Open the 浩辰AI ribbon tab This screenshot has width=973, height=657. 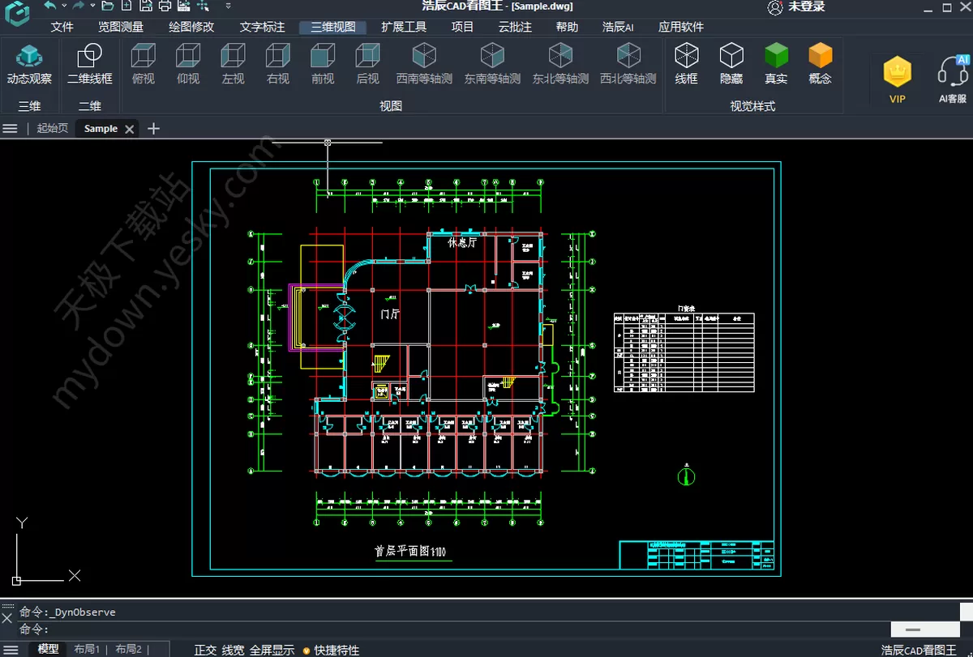coord(618,27)
